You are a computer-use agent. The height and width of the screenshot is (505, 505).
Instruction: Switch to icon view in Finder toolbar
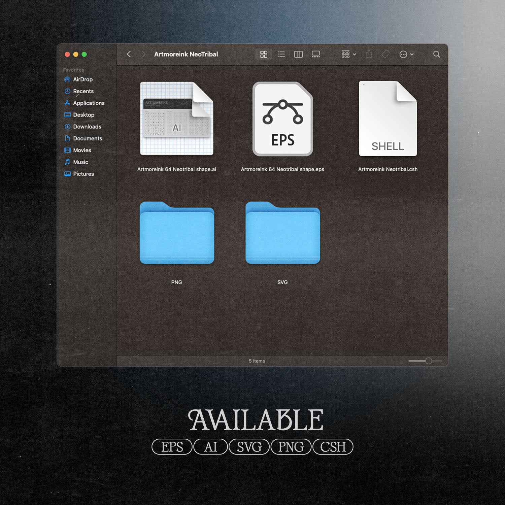264,54
